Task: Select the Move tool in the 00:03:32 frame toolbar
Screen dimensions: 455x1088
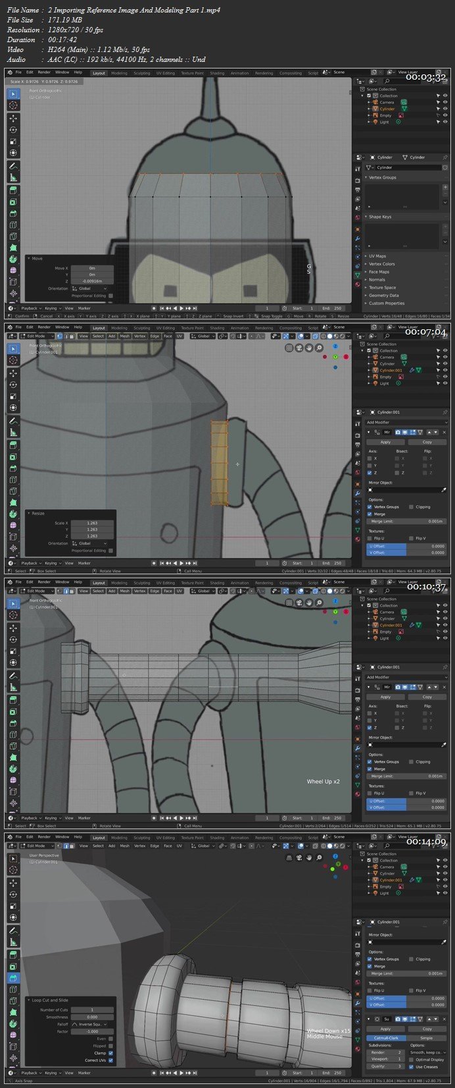Action: pyautogui.click(x=13, y=118)
